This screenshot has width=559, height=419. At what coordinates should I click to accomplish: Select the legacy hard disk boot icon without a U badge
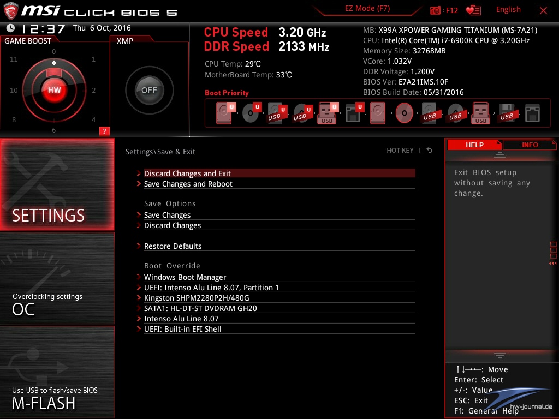(378, 113)
